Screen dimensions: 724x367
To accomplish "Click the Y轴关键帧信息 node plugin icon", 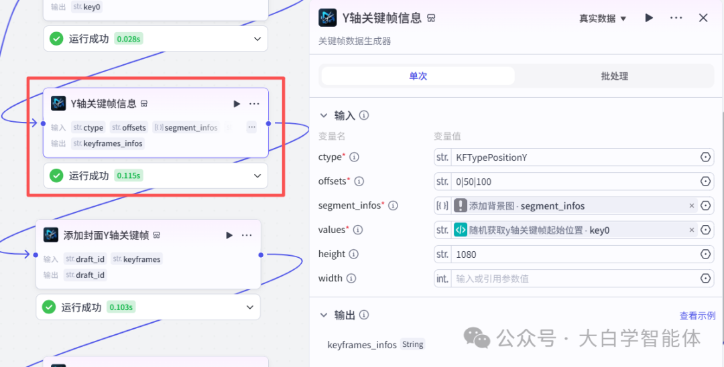I will (58, 103).
